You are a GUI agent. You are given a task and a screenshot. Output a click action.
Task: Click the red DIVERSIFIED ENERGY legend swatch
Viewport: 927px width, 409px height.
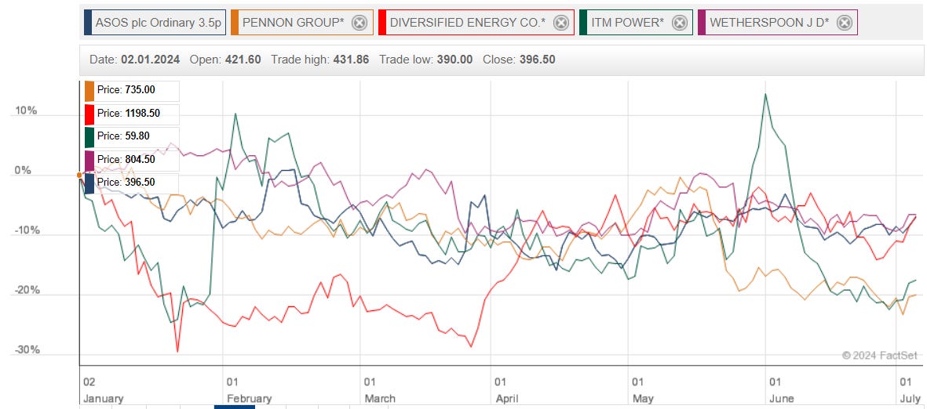(x=382, y=23)
